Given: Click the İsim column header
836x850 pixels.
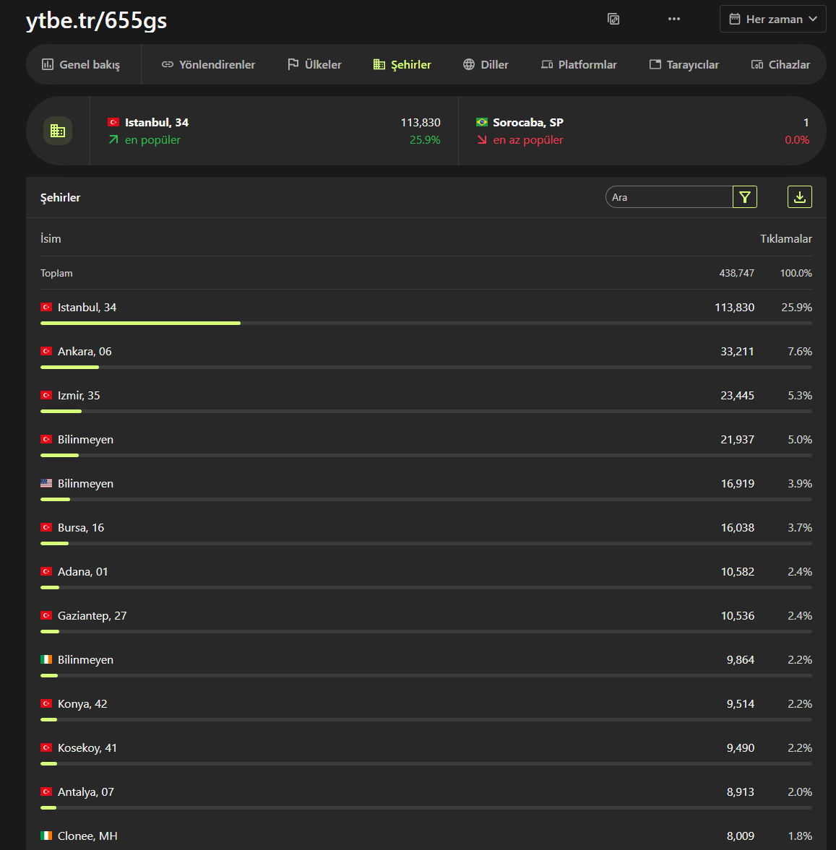Looking at the screenshot, I should click(51, 238).
